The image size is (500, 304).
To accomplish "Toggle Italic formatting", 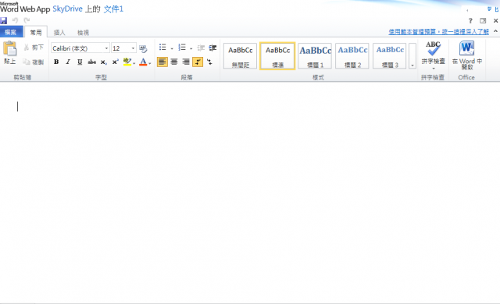I will point(68,62).
